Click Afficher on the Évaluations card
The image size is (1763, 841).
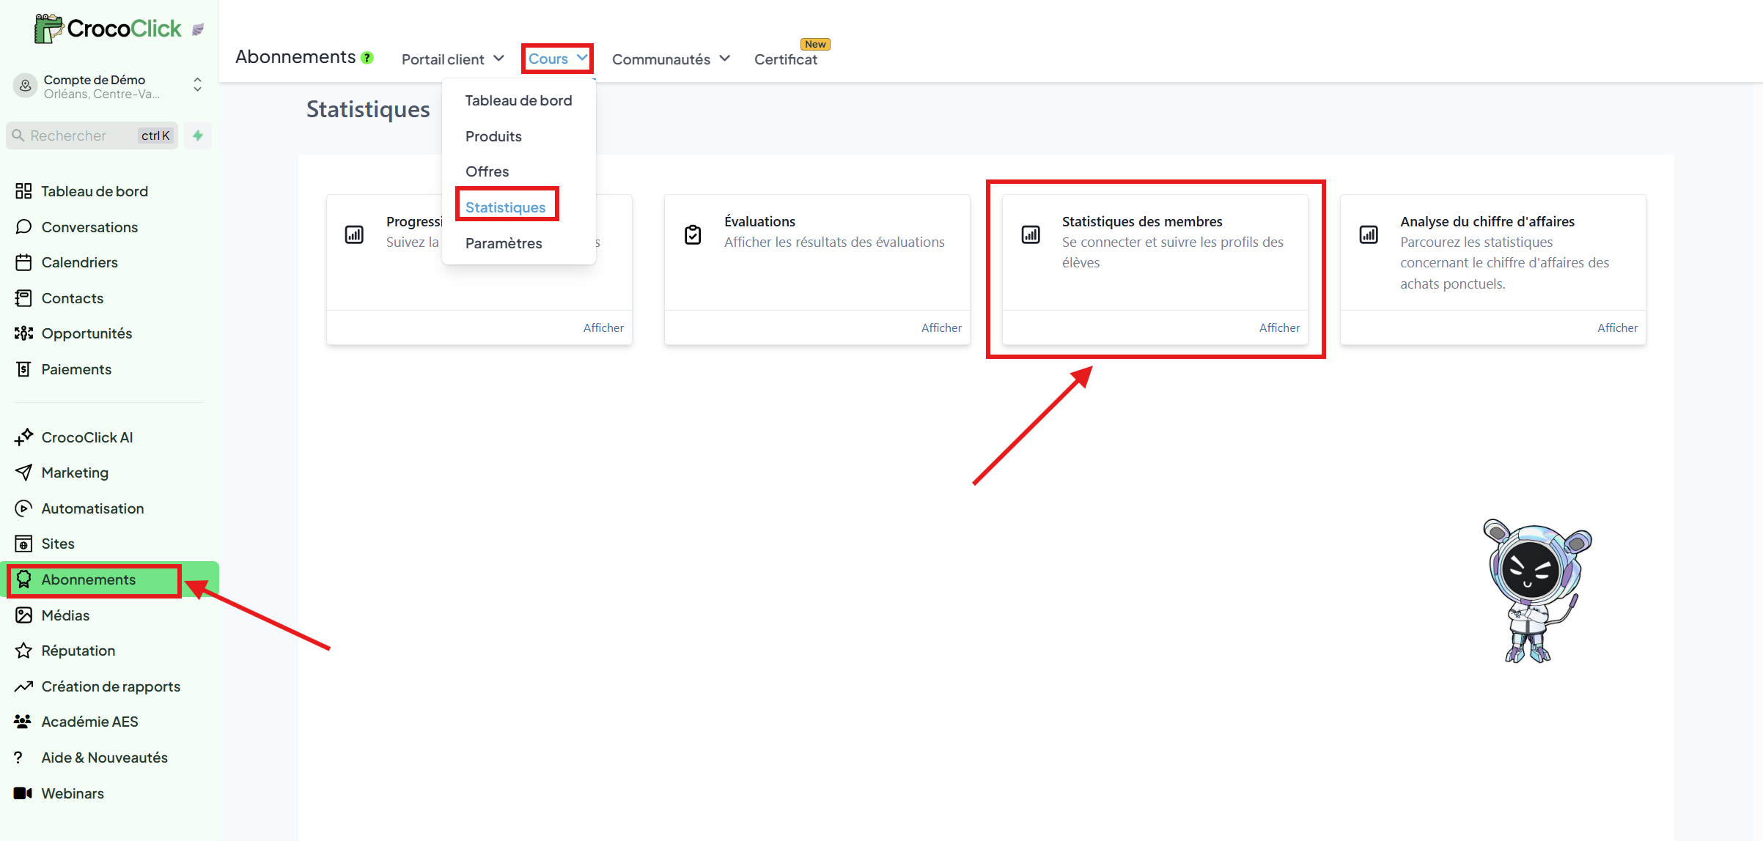941,327
